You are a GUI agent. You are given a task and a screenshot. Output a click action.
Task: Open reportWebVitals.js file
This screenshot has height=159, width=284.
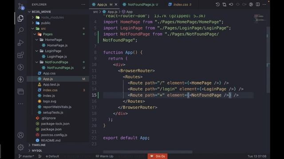coord(57,107)
